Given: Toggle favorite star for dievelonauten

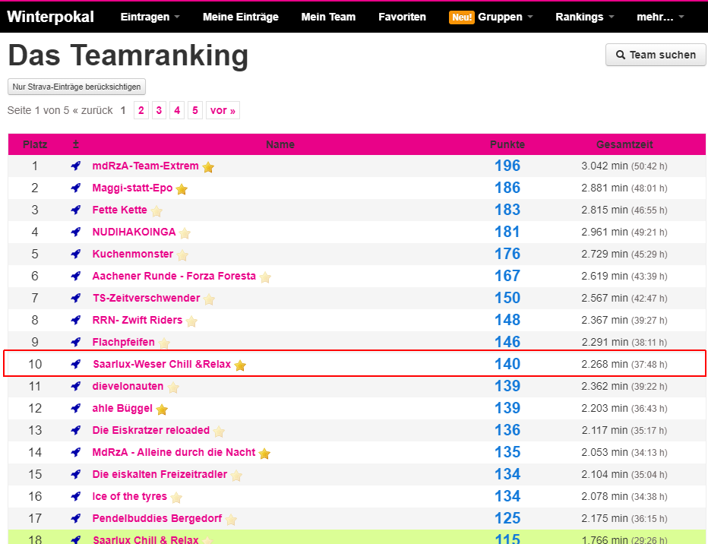Looking at the screenshot, I should coord(173,387).
